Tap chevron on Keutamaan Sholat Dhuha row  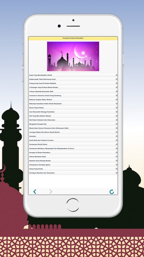pos(116,144)
